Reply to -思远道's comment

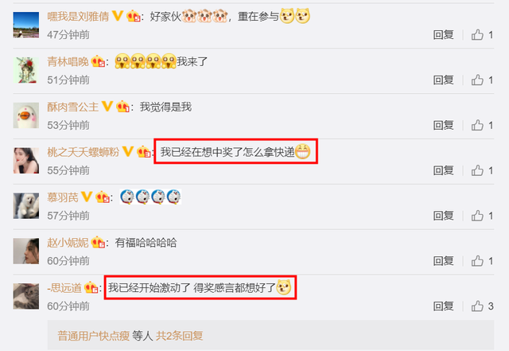point(444,306)
